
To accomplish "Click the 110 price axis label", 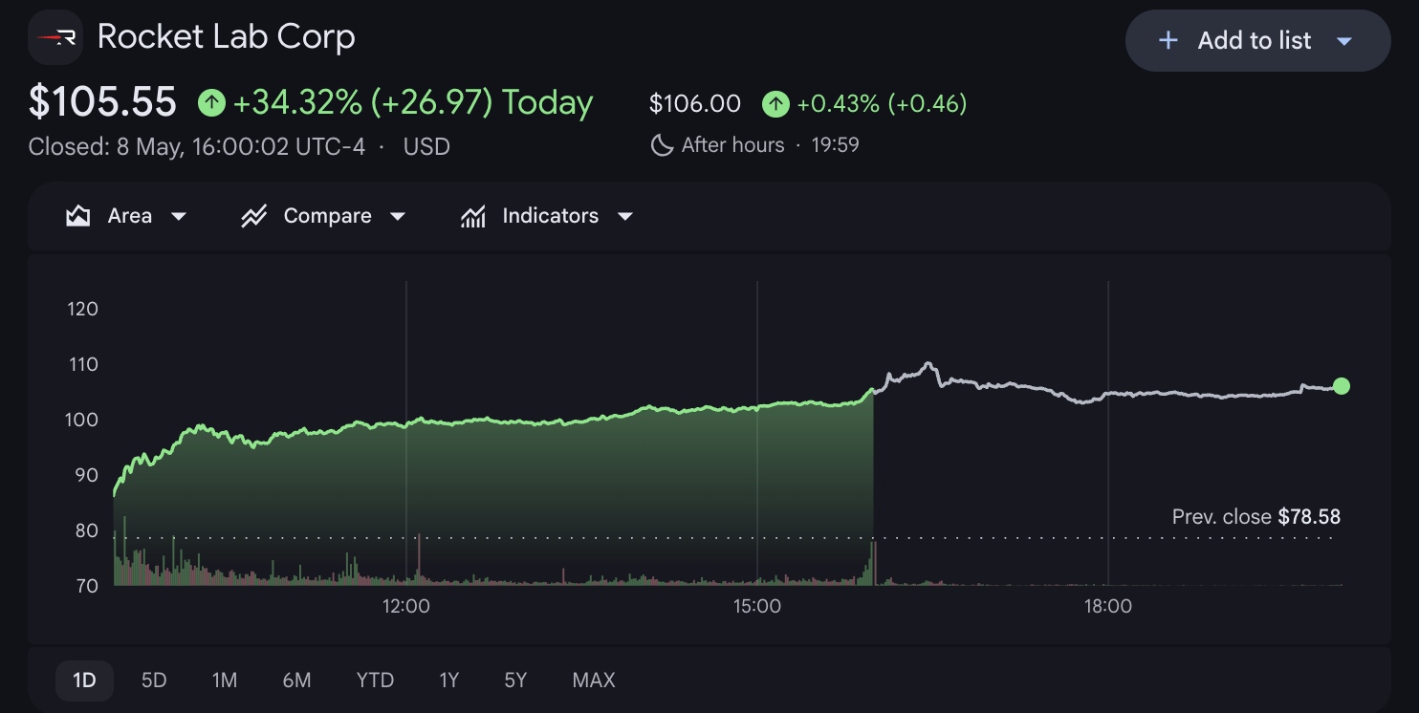I will 82,364.
